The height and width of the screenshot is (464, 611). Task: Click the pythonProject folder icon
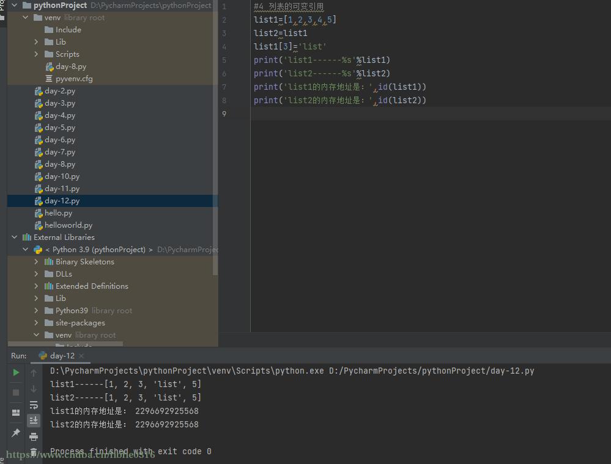coord(27,5)
